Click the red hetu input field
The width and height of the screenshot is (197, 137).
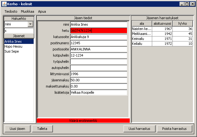99,31
